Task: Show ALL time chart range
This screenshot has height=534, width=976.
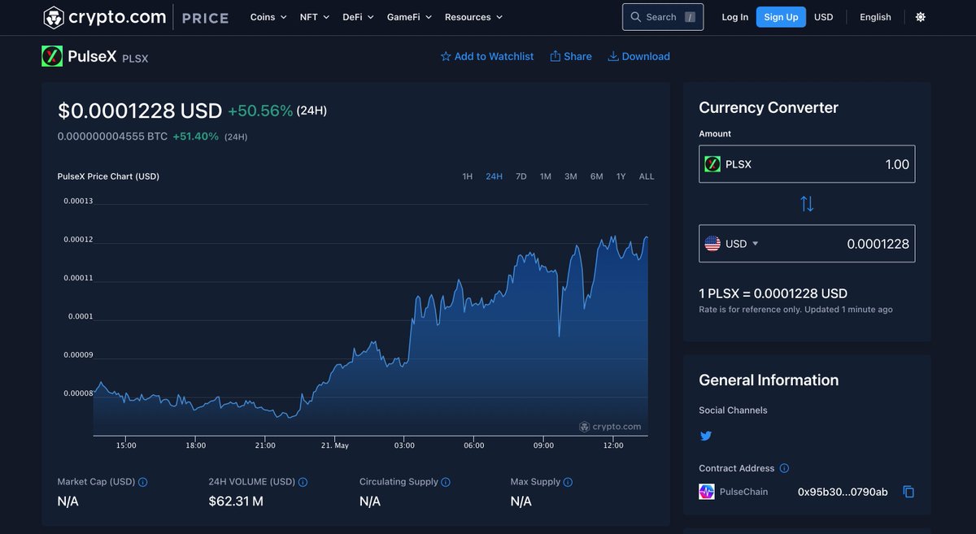Action: tap(647, 176)
